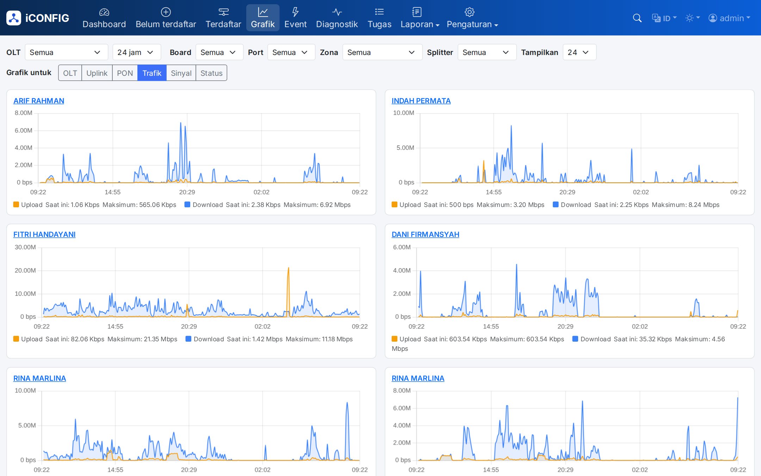
Task: Open the Tugas list icon
Action: (379, 12)
